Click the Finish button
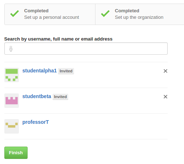Image resolution: width=184 pixels, height=164 pixels. [16, 153]
